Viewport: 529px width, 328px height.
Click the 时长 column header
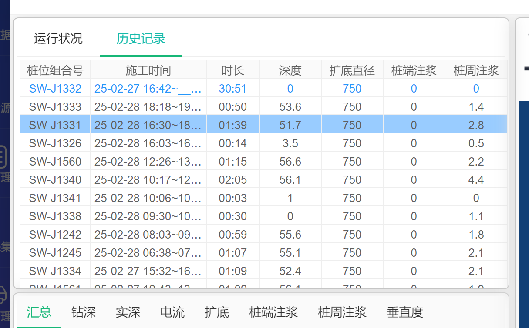(x=232, y=70)
